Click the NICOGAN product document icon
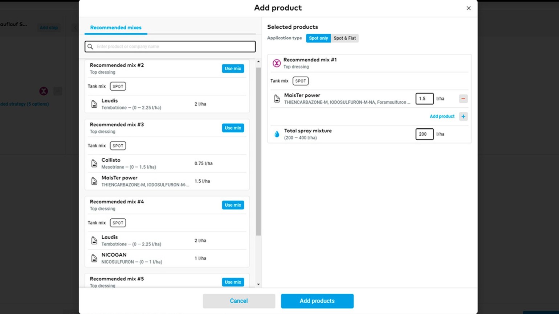 coord(94,258)
